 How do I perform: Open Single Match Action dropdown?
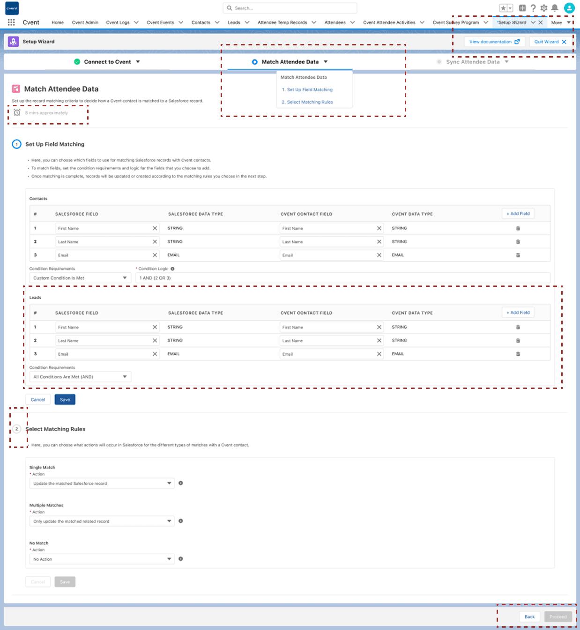[x=102, y=483]
